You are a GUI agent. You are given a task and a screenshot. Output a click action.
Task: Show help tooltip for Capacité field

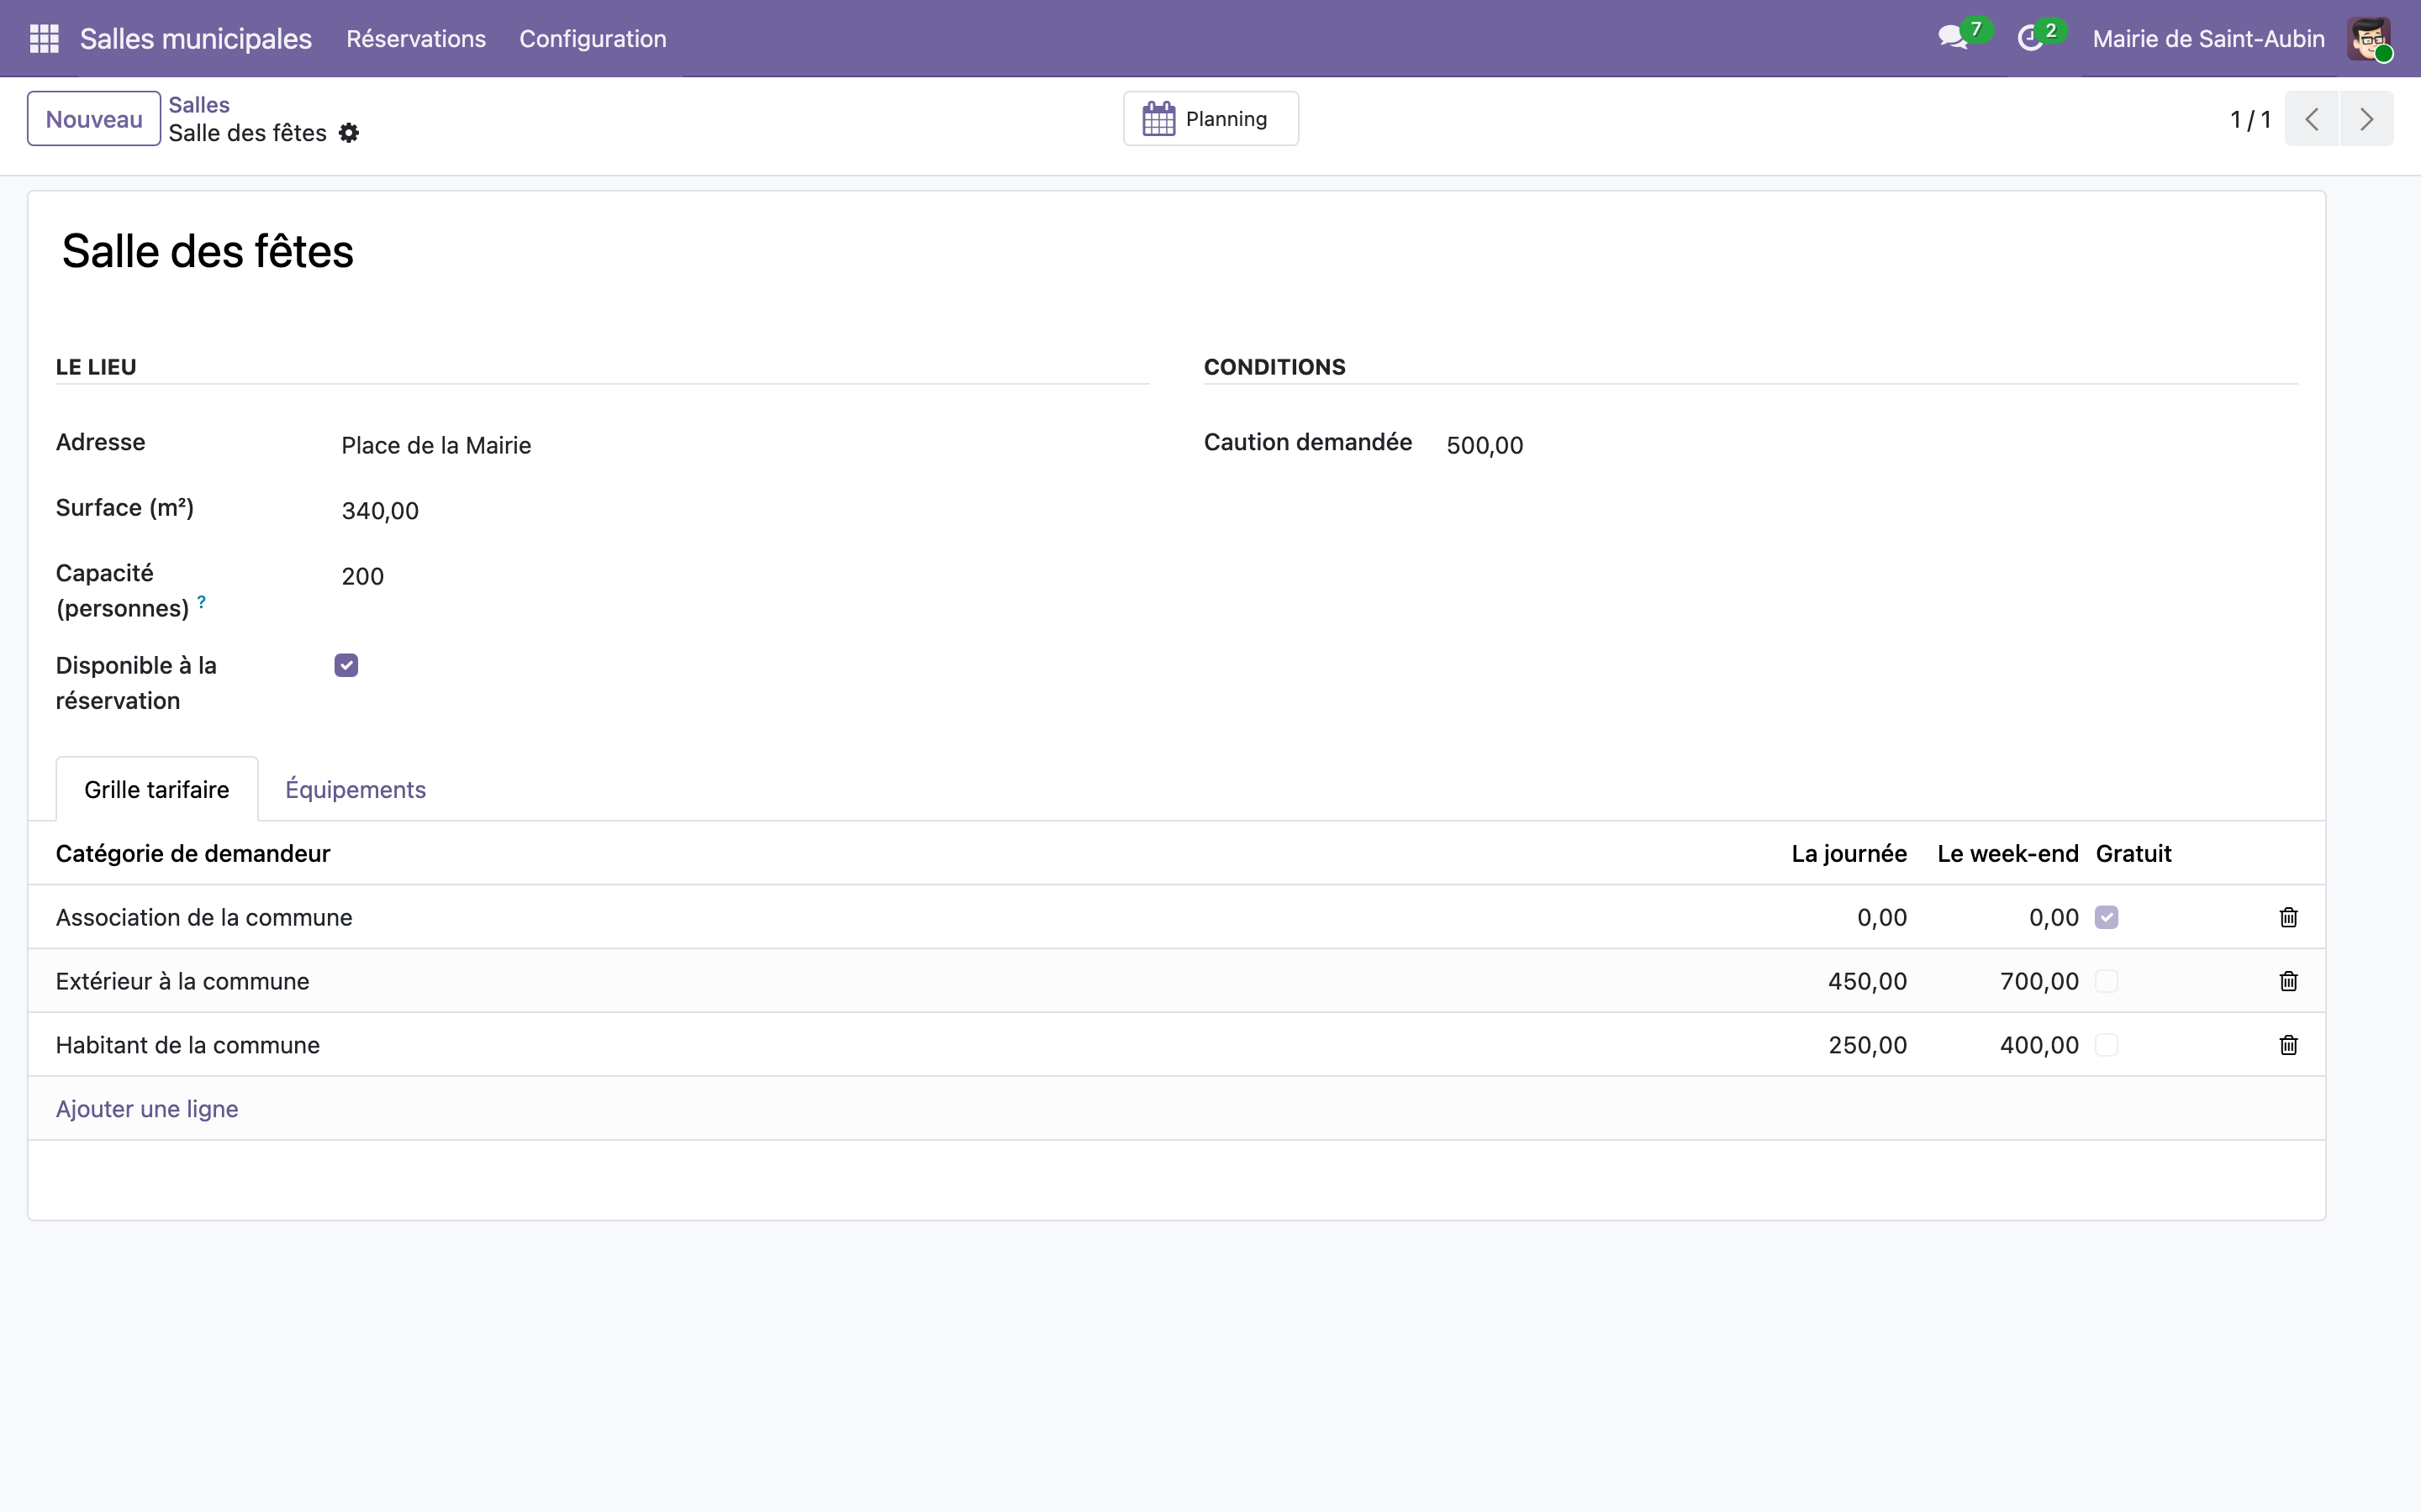coord(201,601)
